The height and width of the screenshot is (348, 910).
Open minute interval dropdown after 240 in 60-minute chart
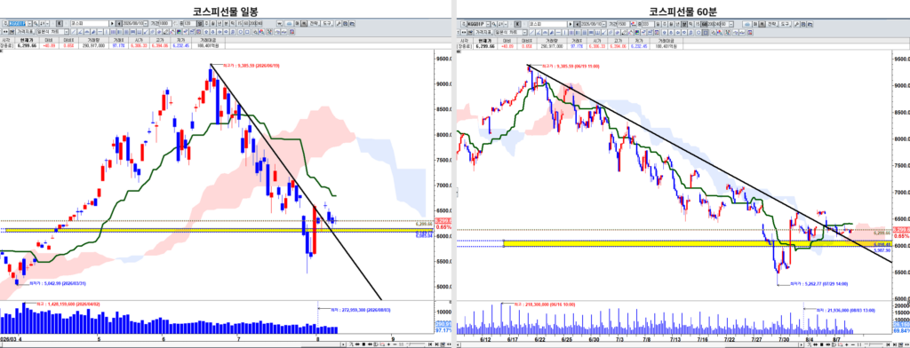pyautogui.click(x=731, y=24)
